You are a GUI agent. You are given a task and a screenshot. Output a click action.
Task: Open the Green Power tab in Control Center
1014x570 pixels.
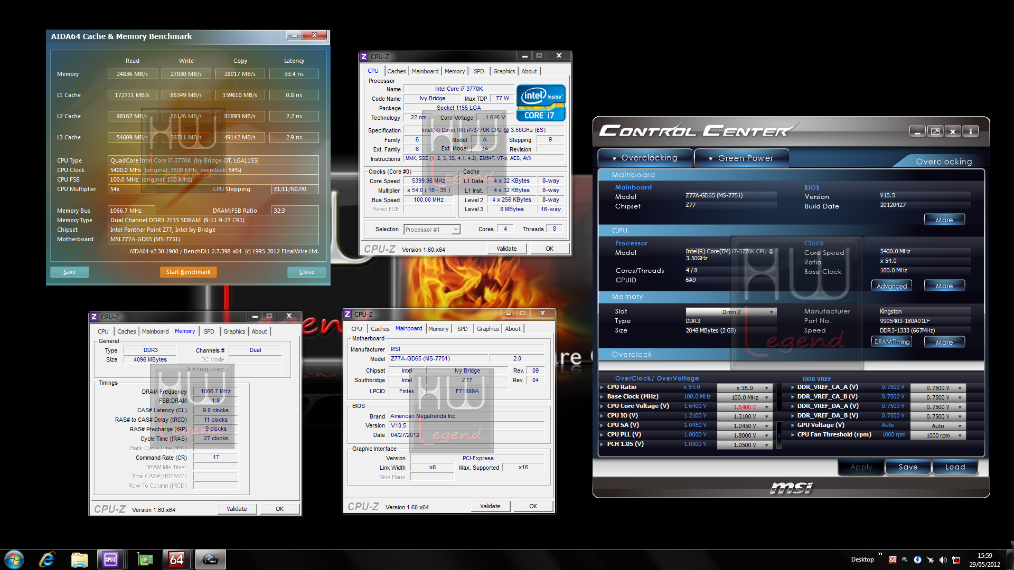pos(741,158)
